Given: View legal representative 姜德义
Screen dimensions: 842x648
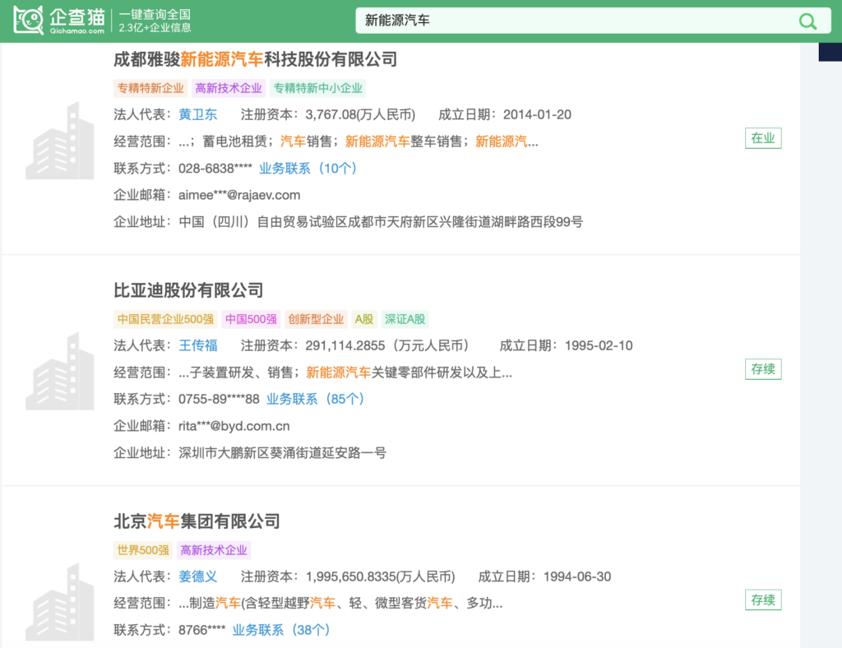Looking at the screenshot, I should pos(198,576).
